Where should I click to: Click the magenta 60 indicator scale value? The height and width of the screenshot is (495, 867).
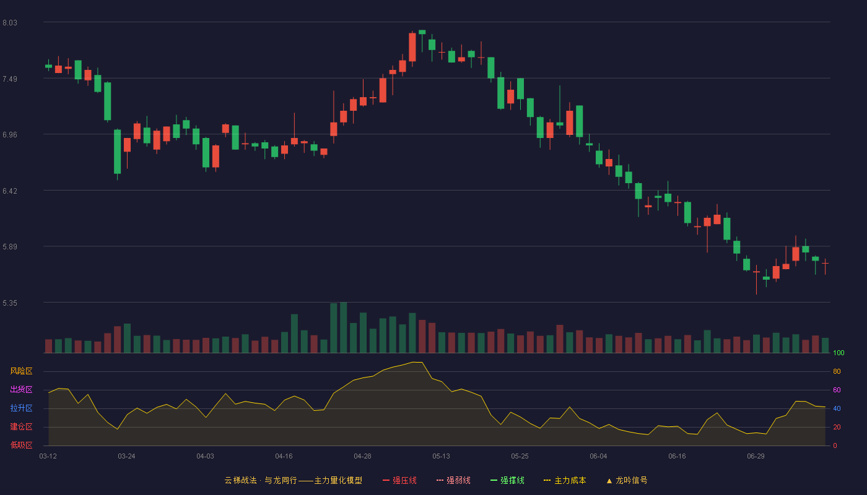(x=837, y=390)
